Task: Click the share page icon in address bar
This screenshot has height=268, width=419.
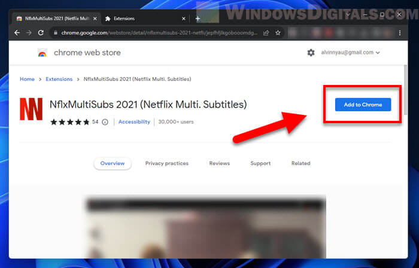Action: tap(266, 32)
